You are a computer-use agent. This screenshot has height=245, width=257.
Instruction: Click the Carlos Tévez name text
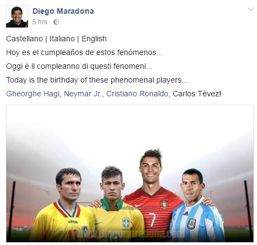[196, 94]
